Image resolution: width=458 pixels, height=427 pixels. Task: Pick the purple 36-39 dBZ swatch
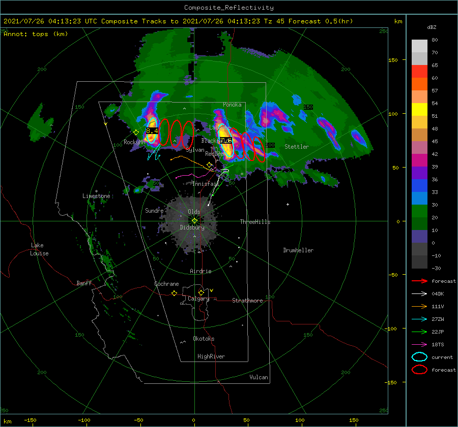419,173
